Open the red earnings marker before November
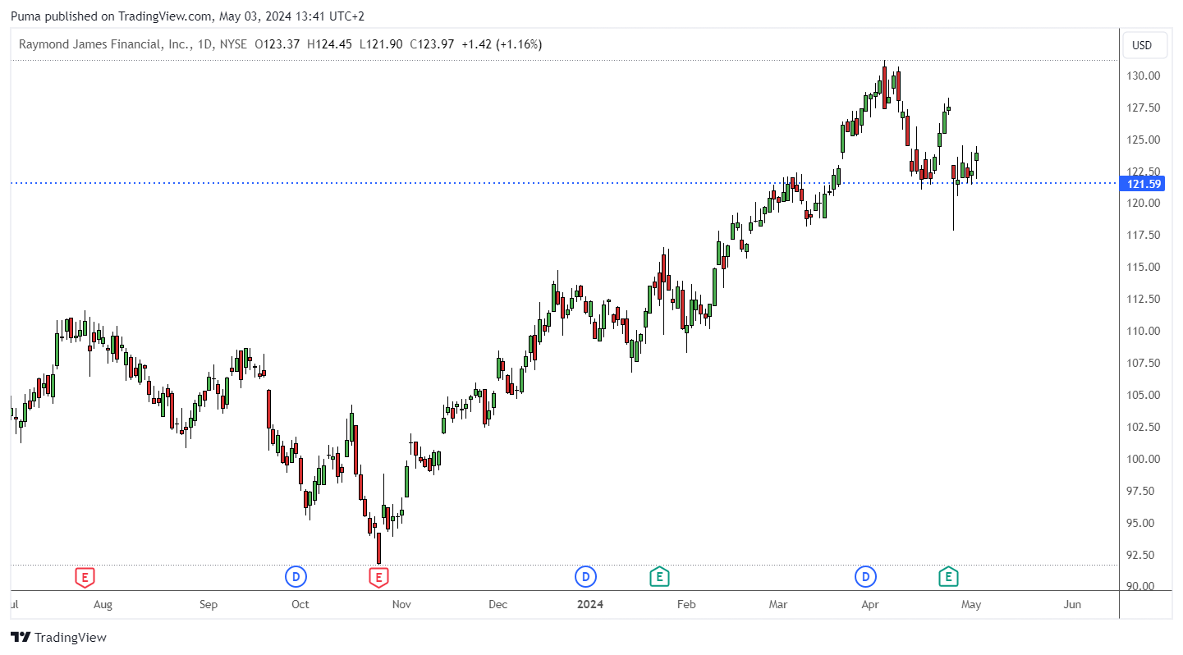This screenshot has height=655, width=1183. pos(378,577)
